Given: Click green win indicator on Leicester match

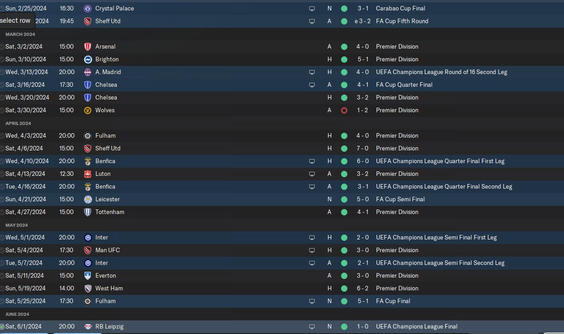Looking at the screenshot, I should (x=344, y=199).
